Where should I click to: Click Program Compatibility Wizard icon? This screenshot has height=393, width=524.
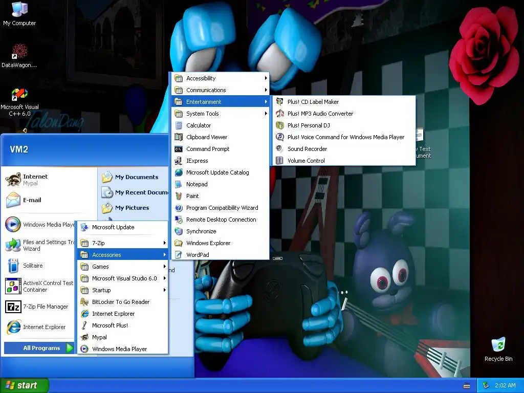[179, 208]
